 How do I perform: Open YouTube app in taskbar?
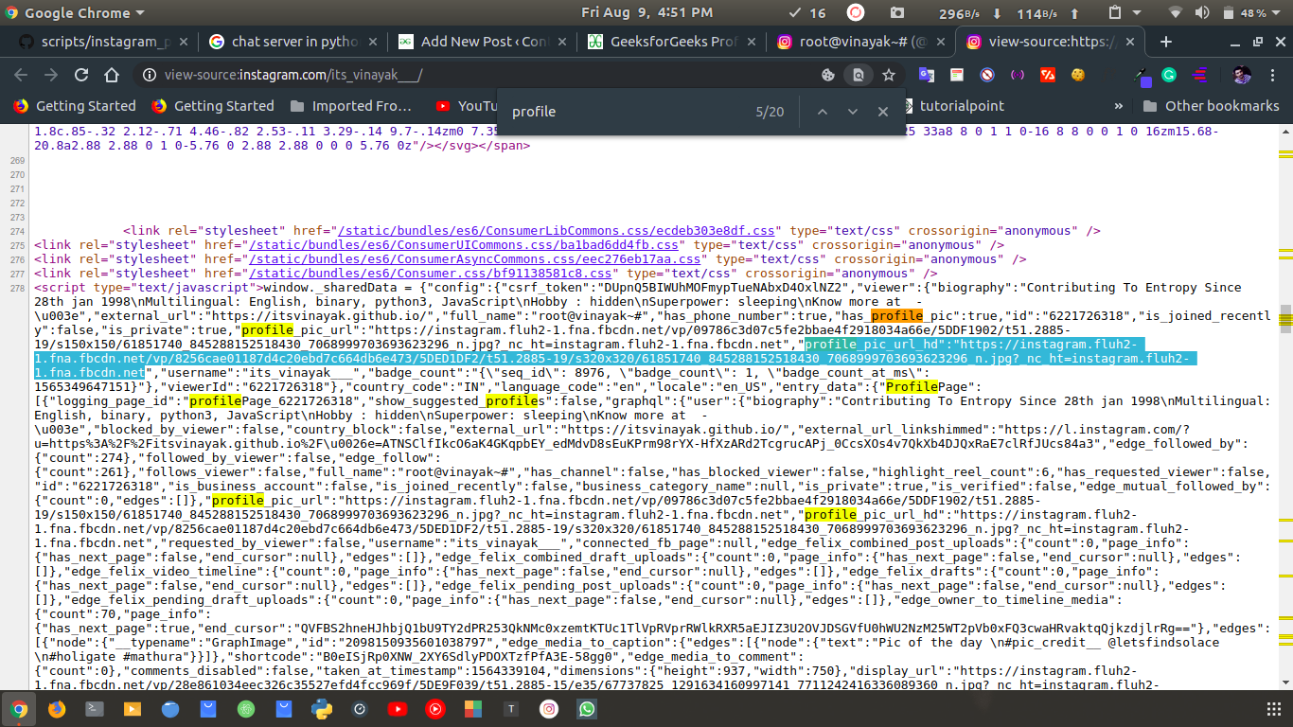click(398, 708)
